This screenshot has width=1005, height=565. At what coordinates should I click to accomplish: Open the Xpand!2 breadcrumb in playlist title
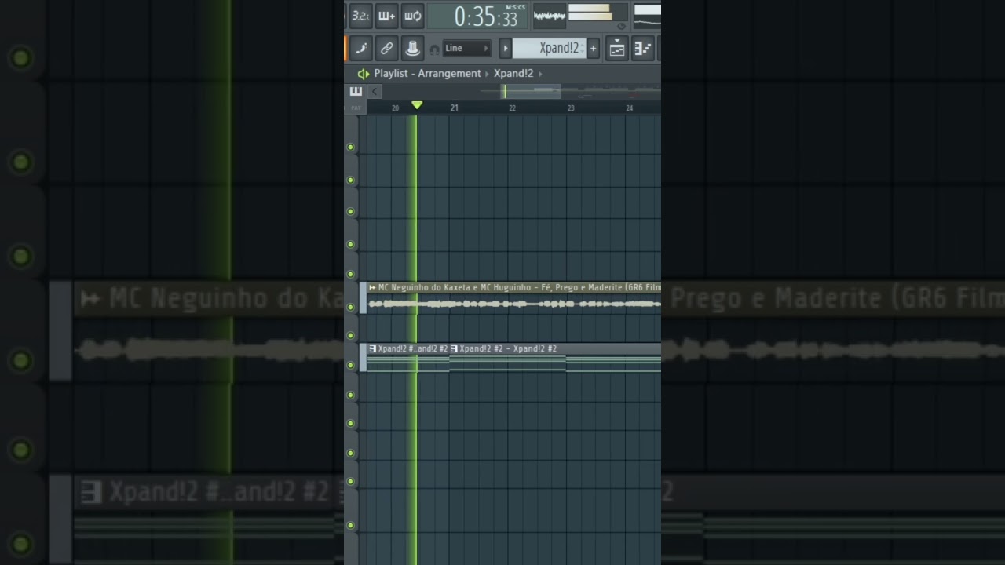(513, 73)
